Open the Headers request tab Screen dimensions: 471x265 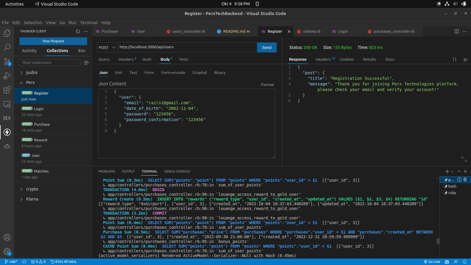[127, 59]
